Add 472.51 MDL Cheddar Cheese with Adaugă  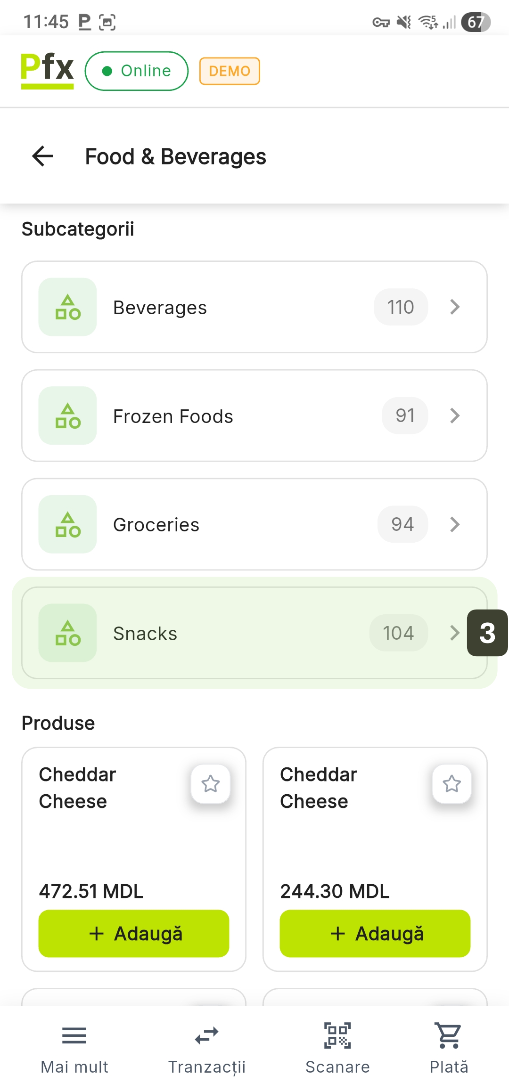(x=134, y=933)
